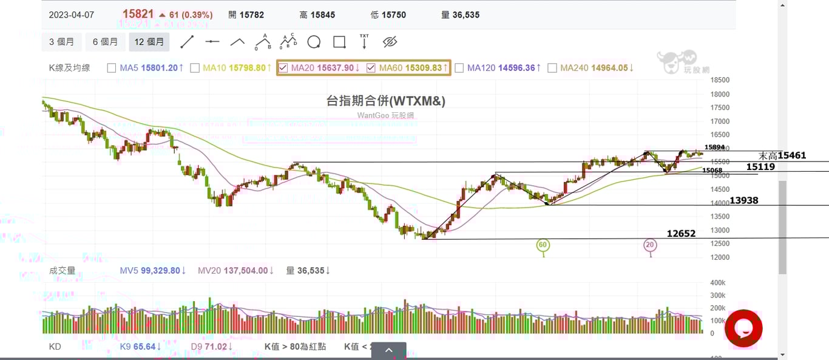Select the TXT text annotation tool
This screenshot has height=360, width=829.
point(364,41)
